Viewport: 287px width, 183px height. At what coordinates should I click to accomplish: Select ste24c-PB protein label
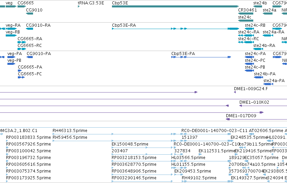pyautogui.click(x=255, y=67)
